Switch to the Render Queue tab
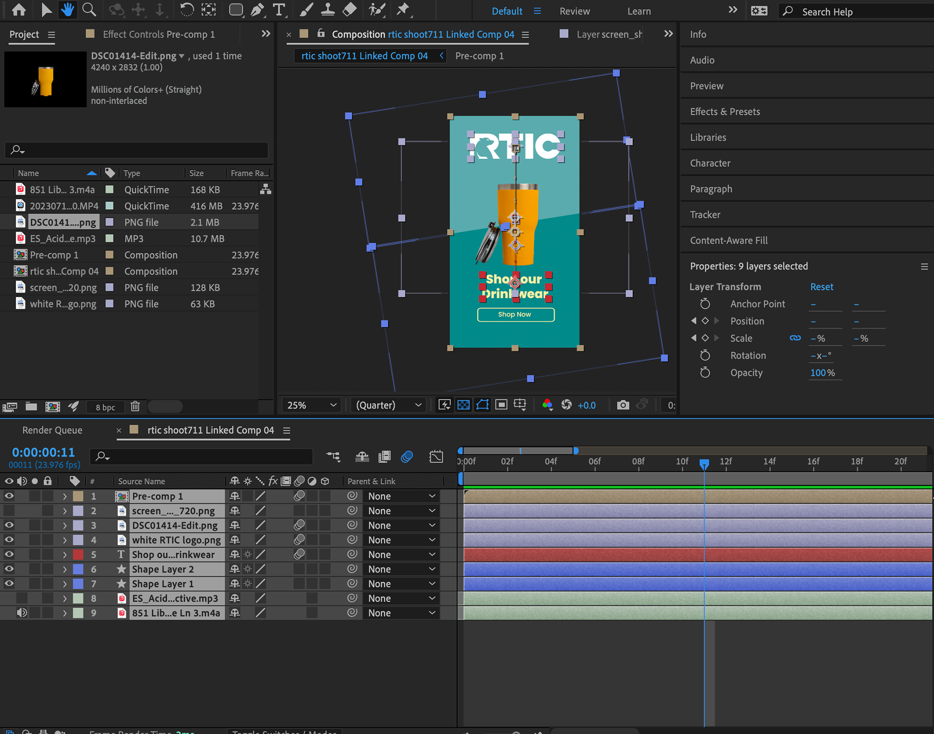 pyautogui.click(x=52, y=430)
